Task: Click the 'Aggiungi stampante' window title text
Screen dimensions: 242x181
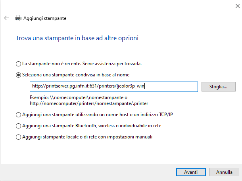Action: [x=45, y=18]
